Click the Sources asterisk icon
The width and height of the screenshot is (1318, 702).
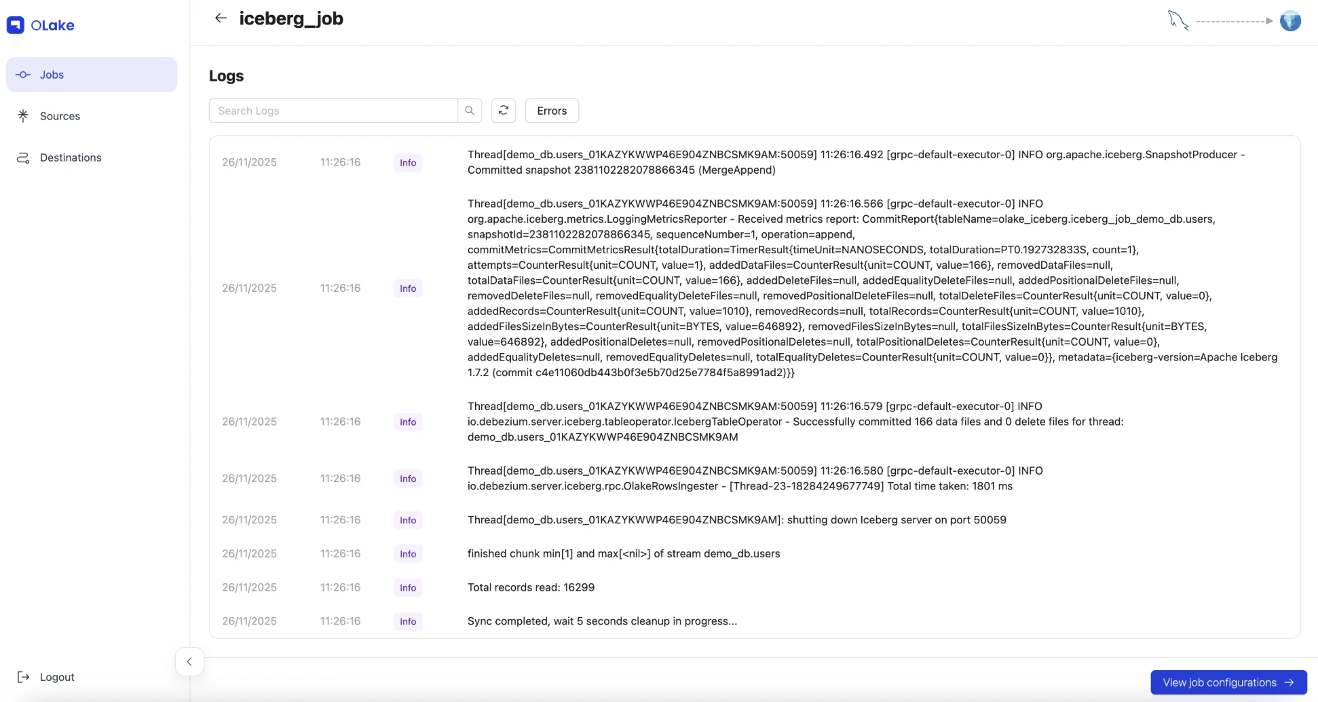23,115
